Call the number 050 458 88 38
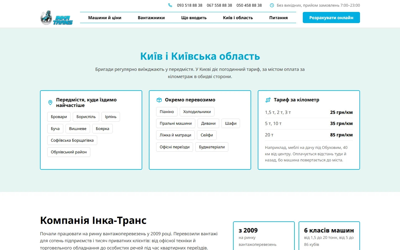 point(249,5)
